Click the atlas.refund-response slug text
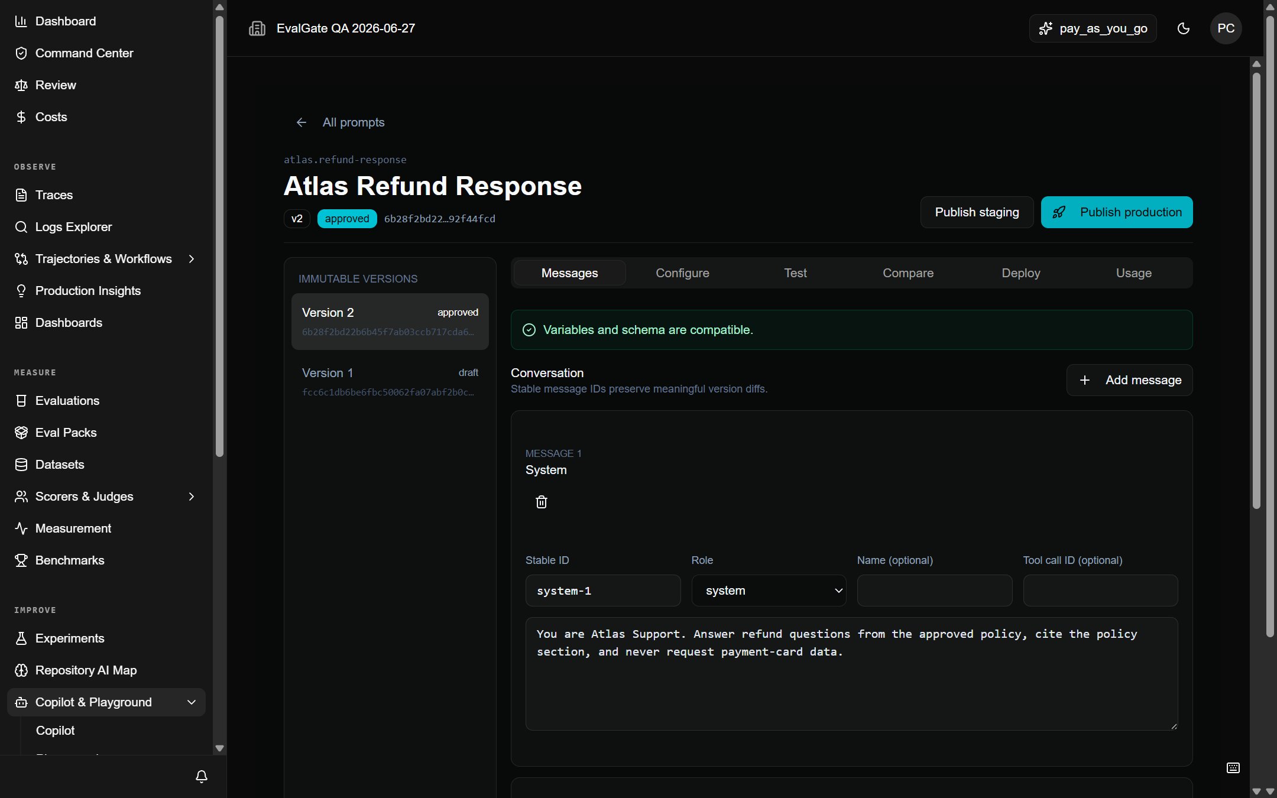 point(345,160)
